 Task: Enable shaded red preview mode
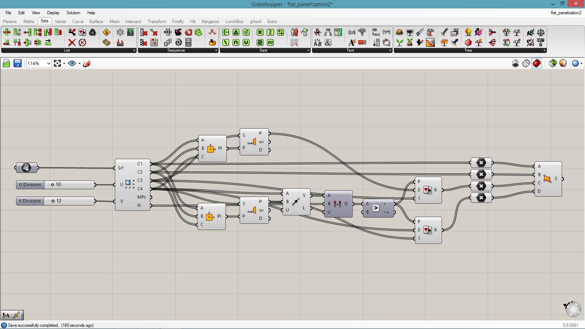click(x=536, y=64)
